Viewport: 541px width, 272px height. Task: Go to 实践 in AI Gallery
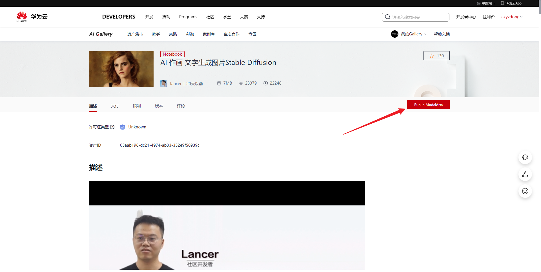click(173, 34)
